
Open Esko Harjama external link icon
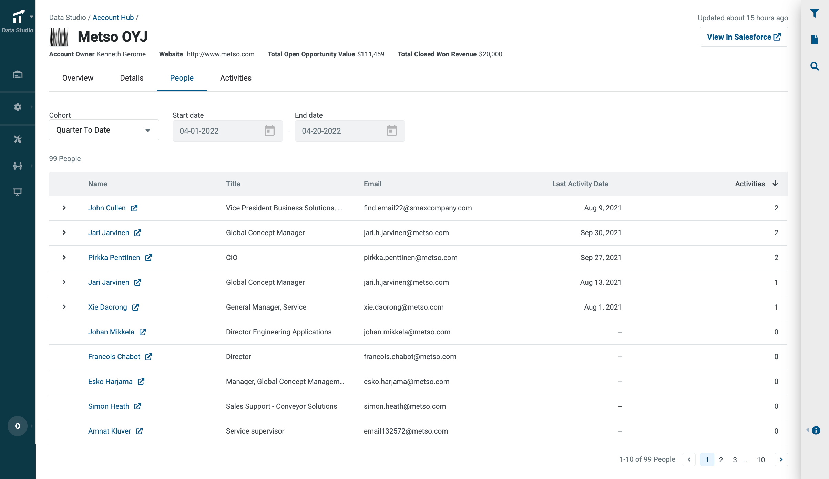(x=141, y=382)
